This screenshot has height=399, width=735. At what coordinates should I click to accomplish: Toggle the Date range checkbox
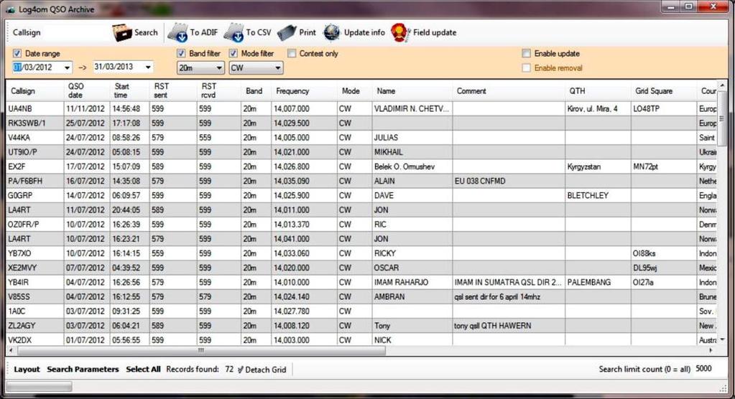point(17,53)
